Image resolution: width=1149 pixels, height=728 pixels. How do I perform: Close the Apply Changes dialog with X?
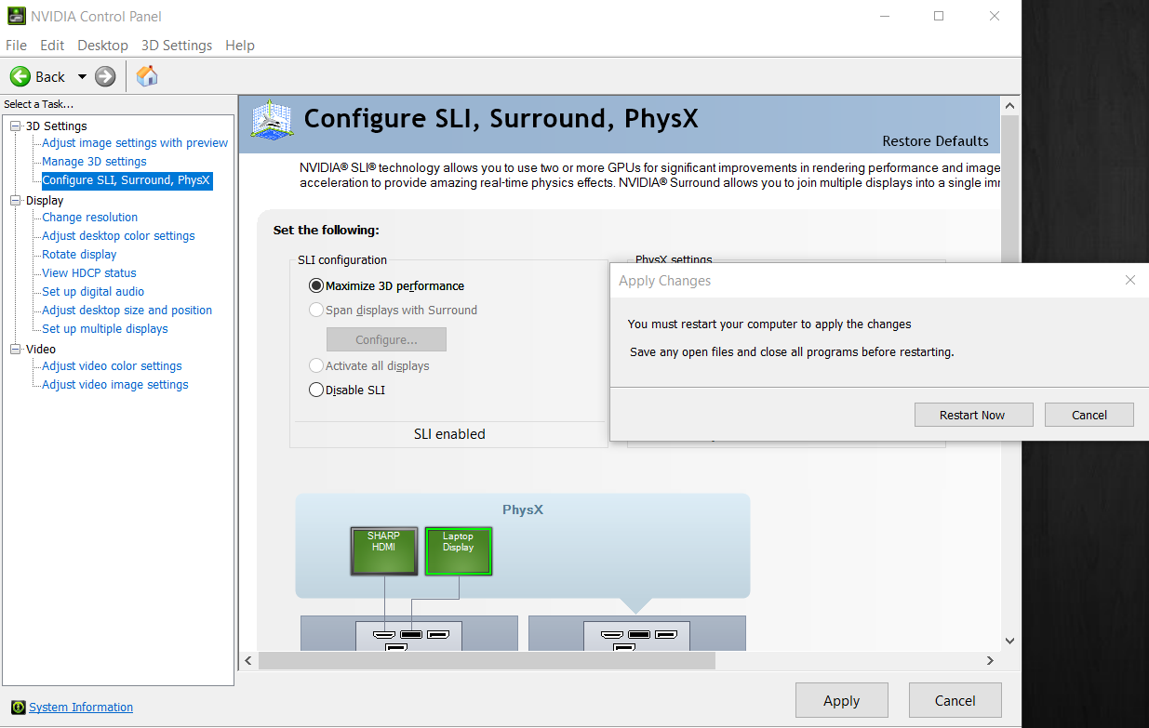(1130, 281)
